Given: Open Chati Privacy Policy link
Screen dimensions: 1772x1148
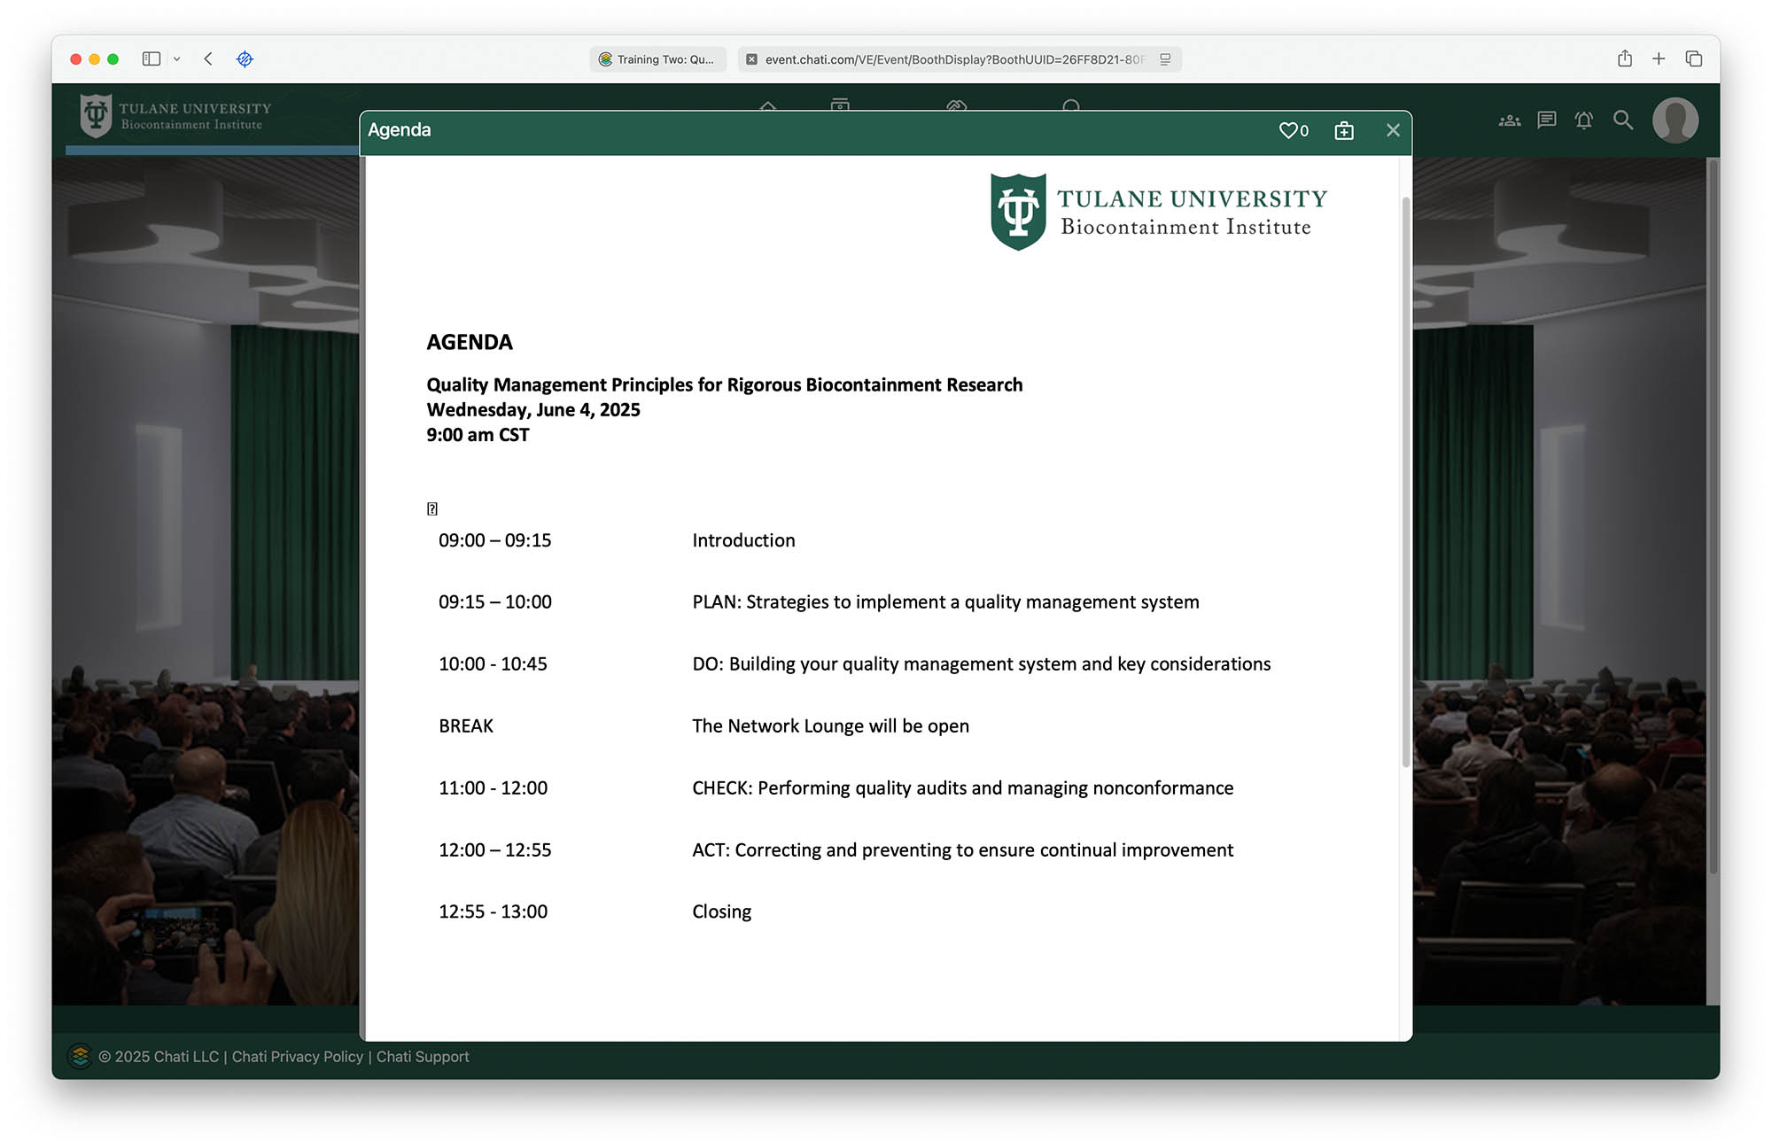Looking at the screenshot, I should click(x=297, y=1057).
